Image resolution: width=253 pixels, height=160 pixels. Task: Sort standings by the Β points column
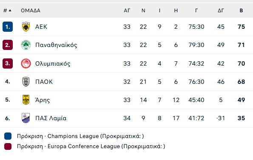tap(241, 11)
